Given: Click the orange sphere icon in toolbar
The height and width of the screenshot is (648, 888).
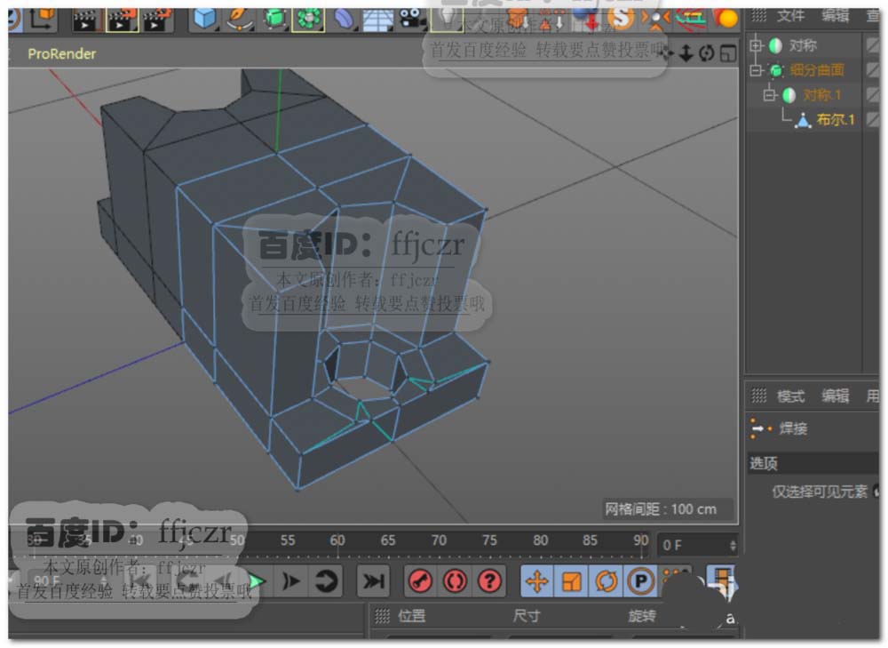Looking at the screenshot, I should 725,19.
